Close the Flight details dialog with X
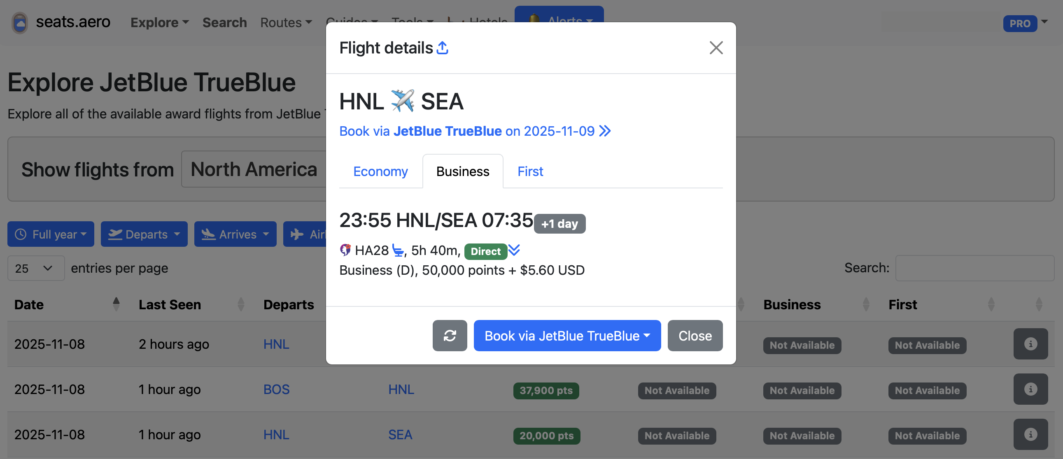Screen dimensions: 1063x459 click(x=716, y=48)
